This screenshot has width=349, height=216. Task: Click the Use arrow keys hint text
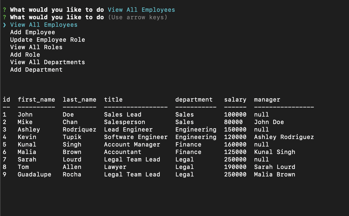click(138, 17)
